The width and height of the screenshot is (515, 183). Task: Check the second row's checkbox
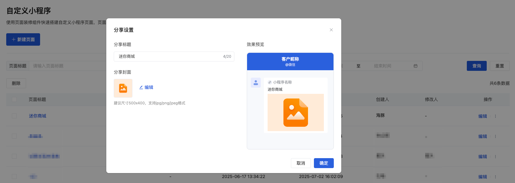point(14,136)
